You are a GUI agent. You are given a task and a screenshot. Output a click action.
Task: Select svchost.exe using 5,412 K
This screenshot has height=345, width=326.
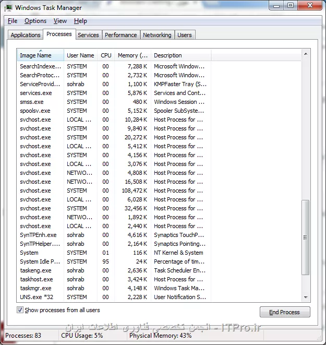coord(114,146)
